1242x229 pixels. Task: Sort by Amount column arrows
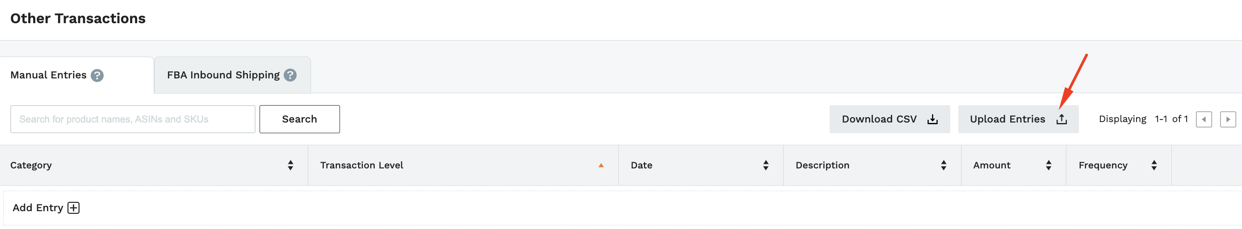click(1049, 165)
